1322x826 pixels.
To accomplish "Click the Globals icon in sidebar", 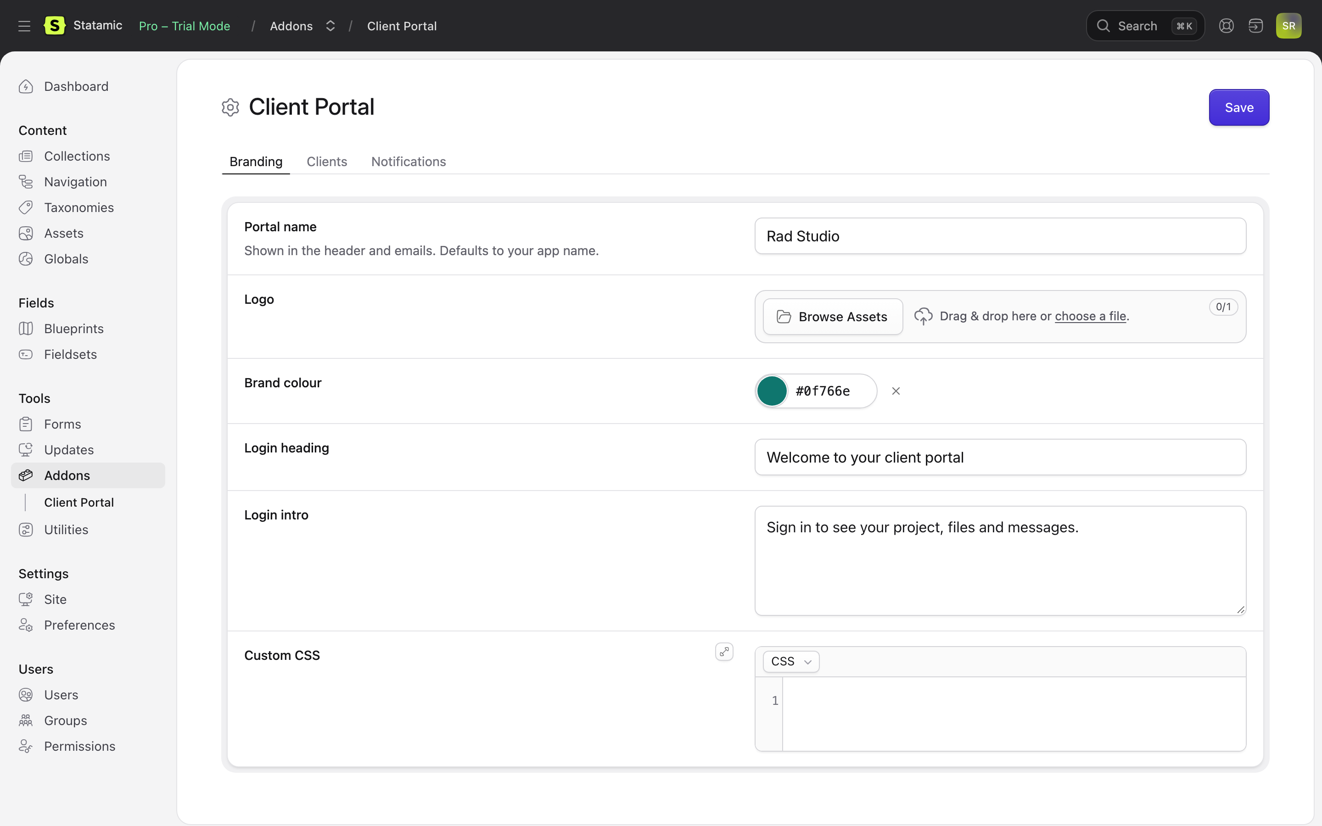I will click(26, 259).
